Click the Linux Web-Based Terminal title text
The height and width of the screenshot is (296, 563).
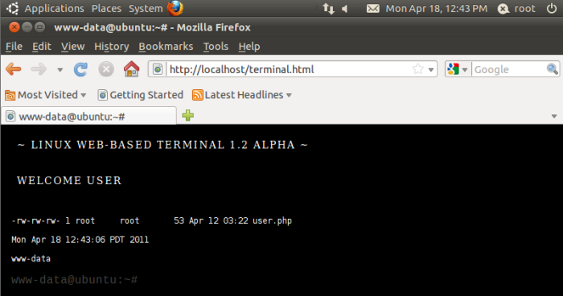[x=162, y=145]
